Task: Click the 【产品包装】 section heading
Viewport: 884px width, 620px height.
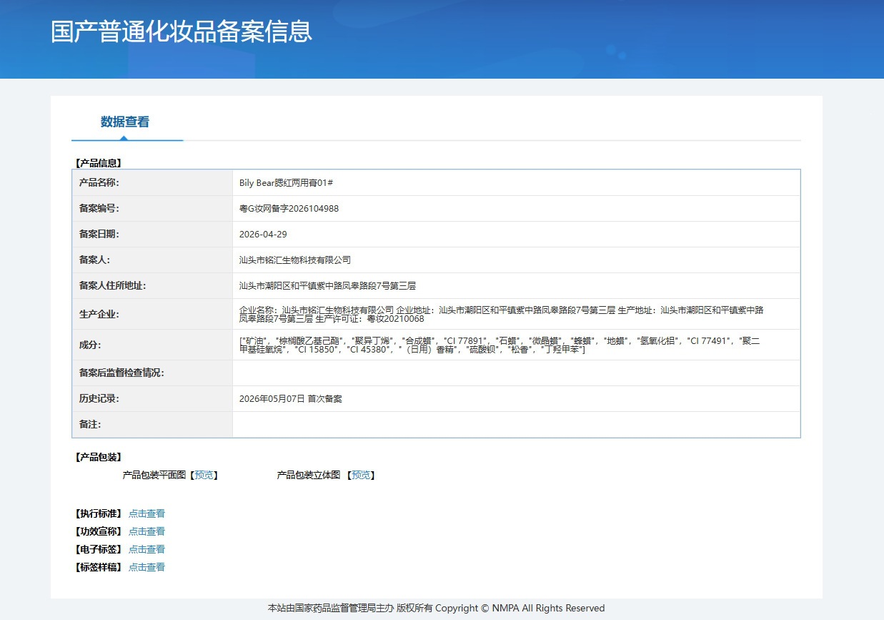Action: pos(99,457)
